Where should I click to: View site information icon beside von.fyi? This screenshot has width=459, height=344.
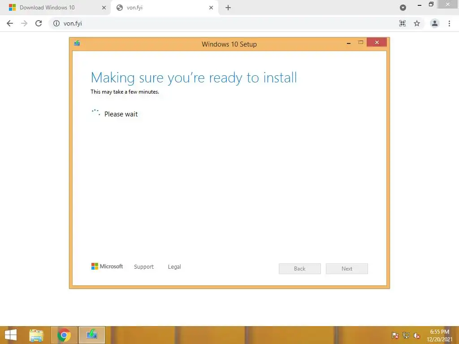[x=56, y=23]
